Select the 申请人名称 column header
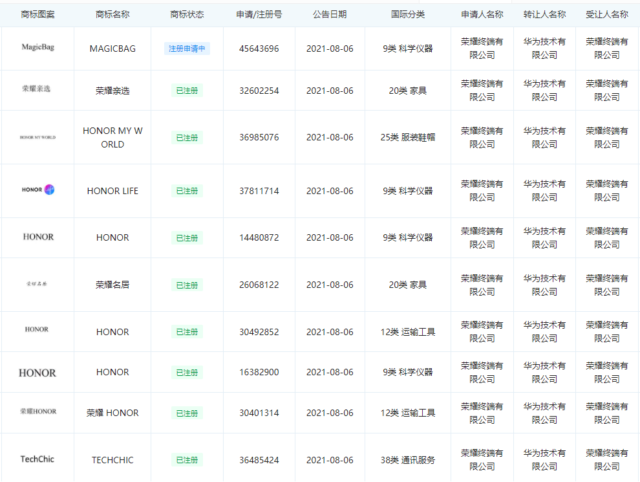640x482 pixels. 482,15
